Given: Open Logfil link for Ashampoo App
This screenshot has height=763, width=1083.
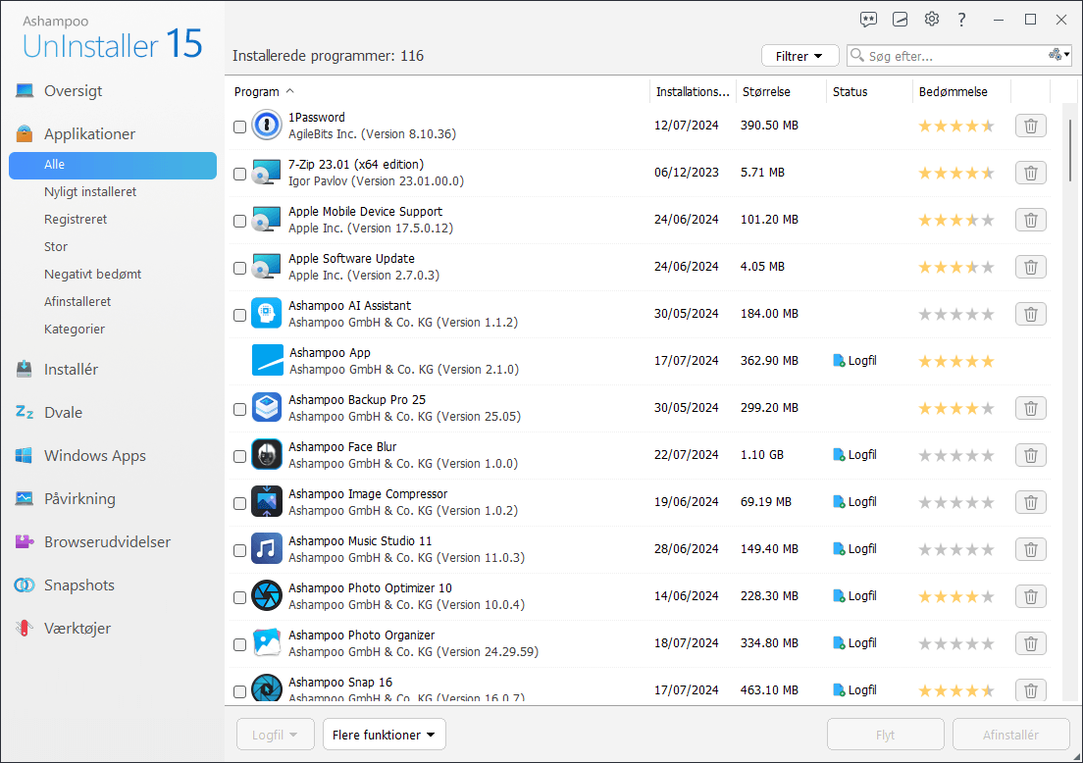Looking at the screenshot, I should click(855, 361).
